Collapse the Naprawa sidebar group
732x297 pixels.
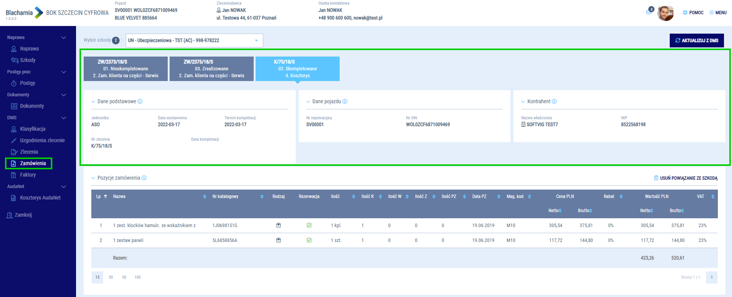63,37
